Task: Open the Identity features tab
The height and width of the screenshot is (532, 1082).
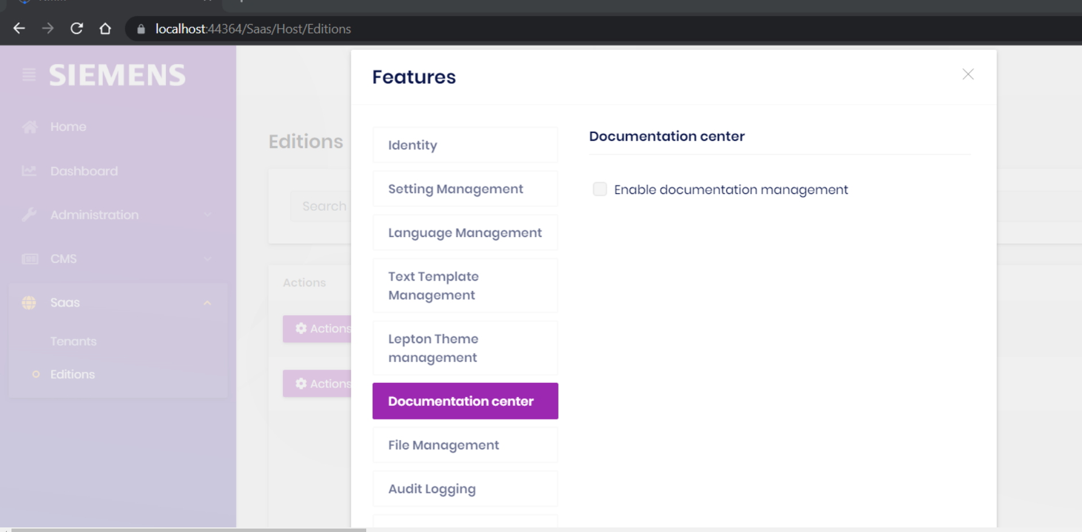Action: click(x=465, y=145)
